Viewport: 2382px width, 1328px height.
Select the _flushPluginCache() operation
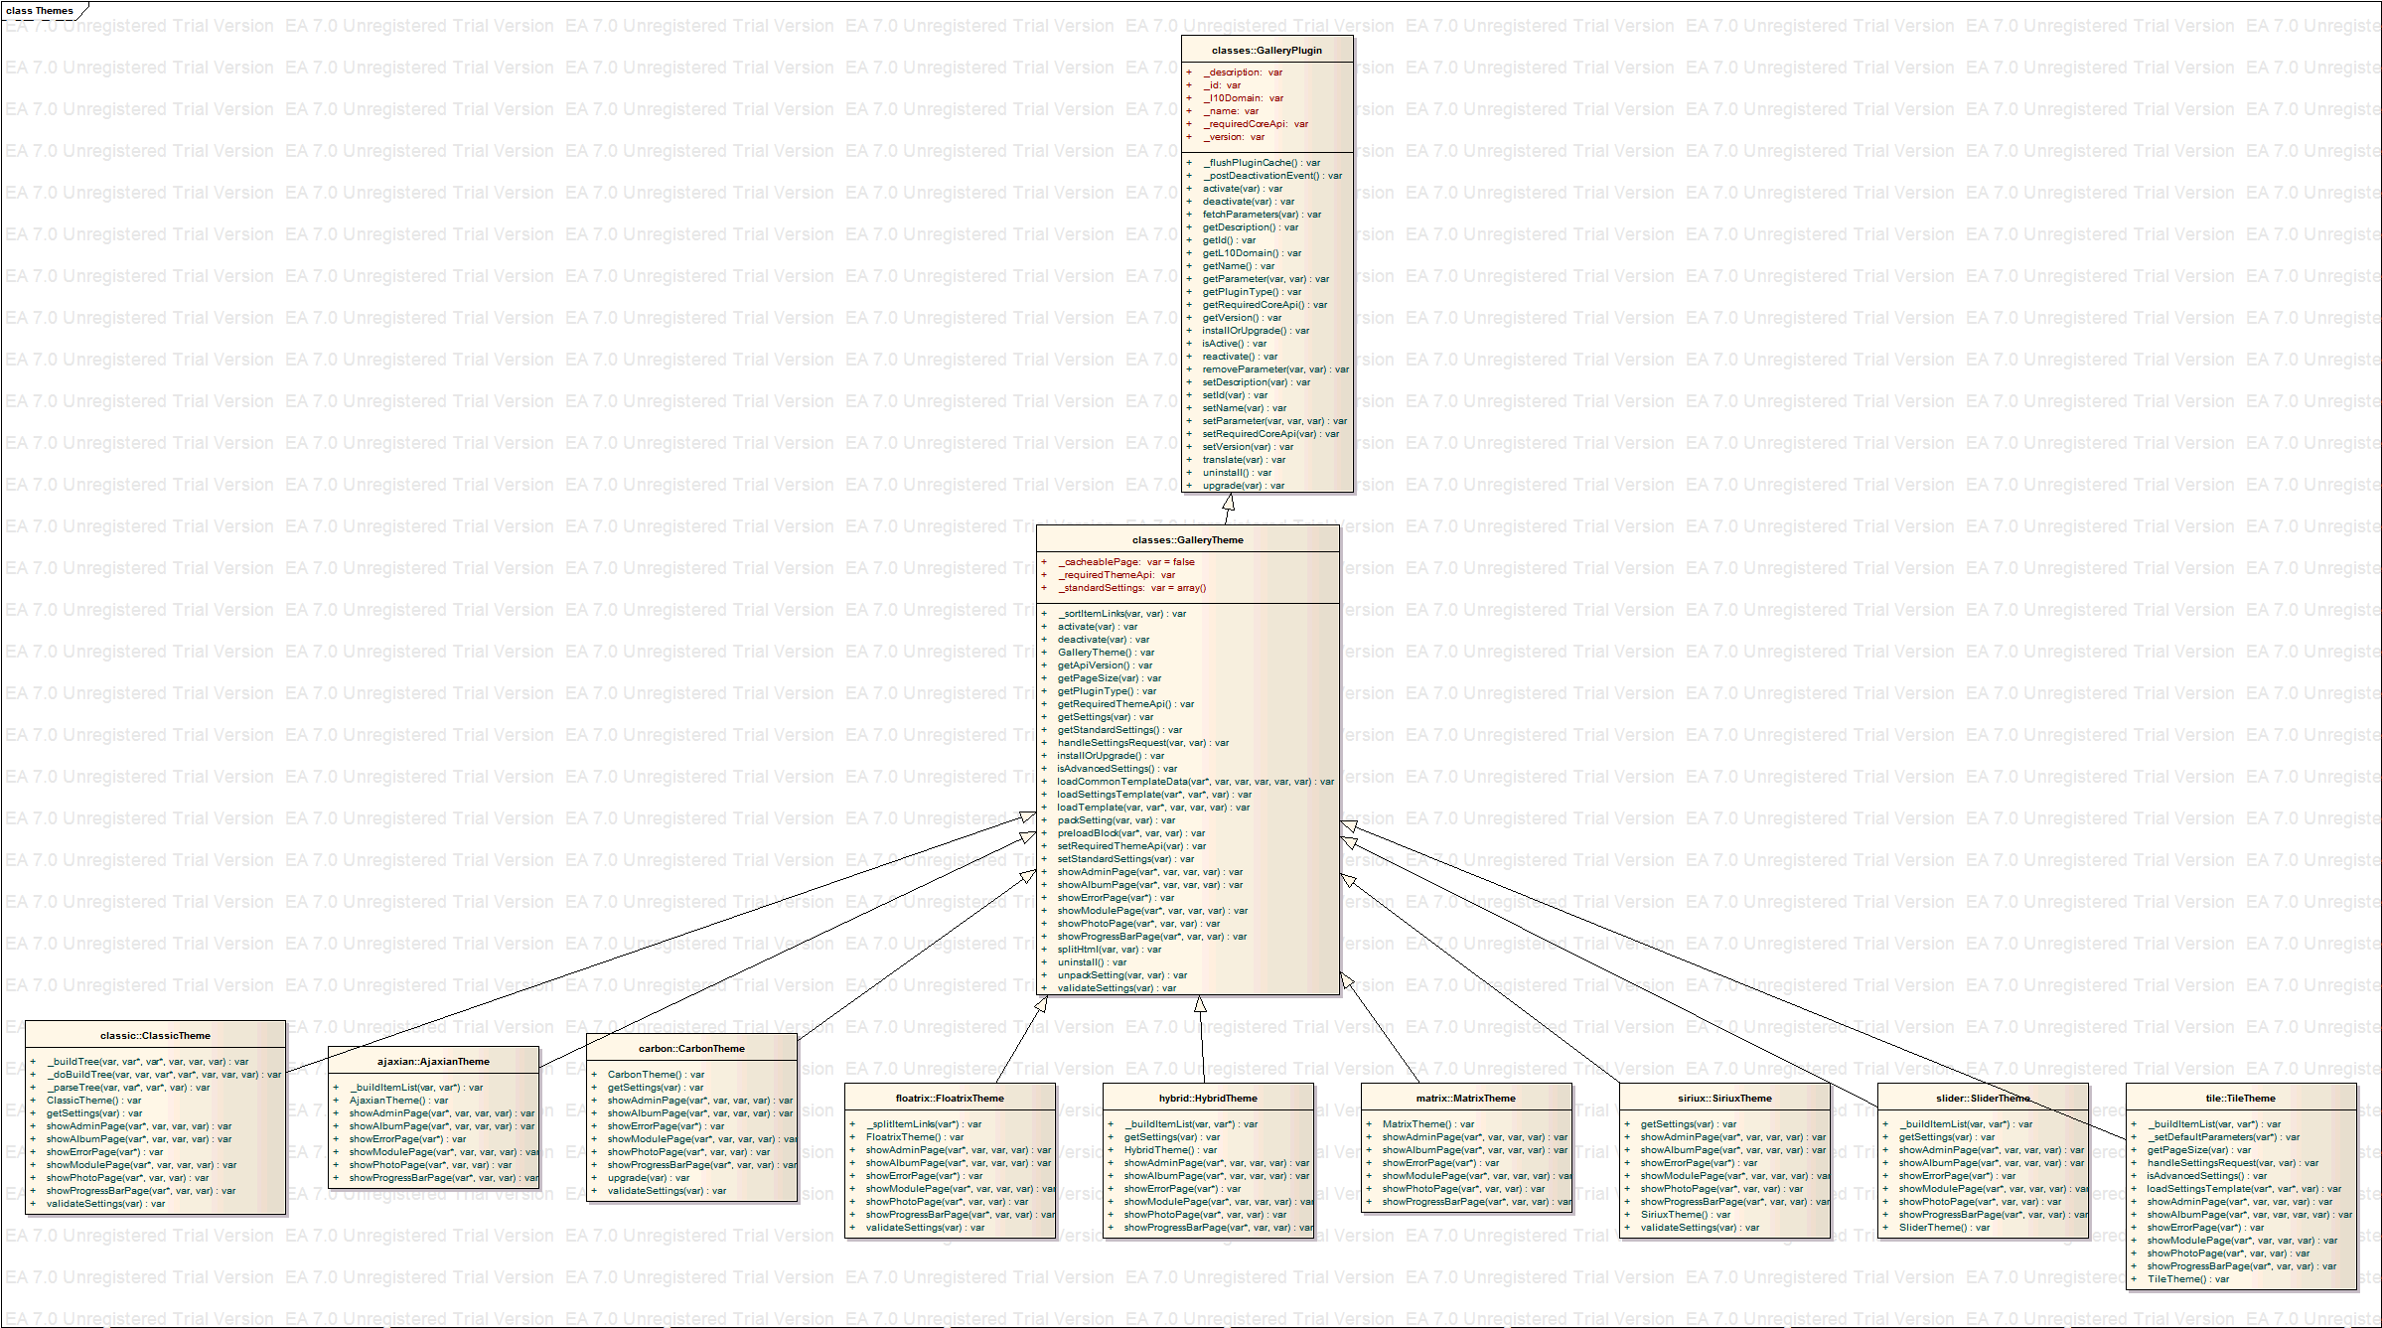pos(1262,163)
